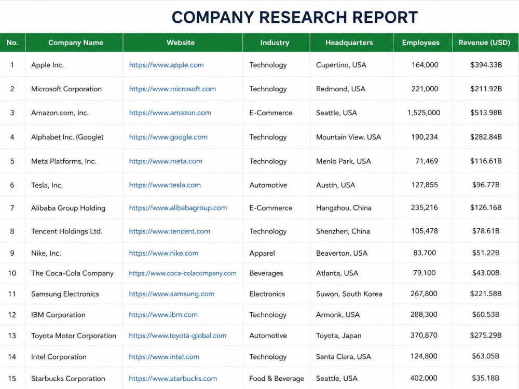Click the No. column header
Viewport: 519px width, 389px height.
click(x=12, y=43)
